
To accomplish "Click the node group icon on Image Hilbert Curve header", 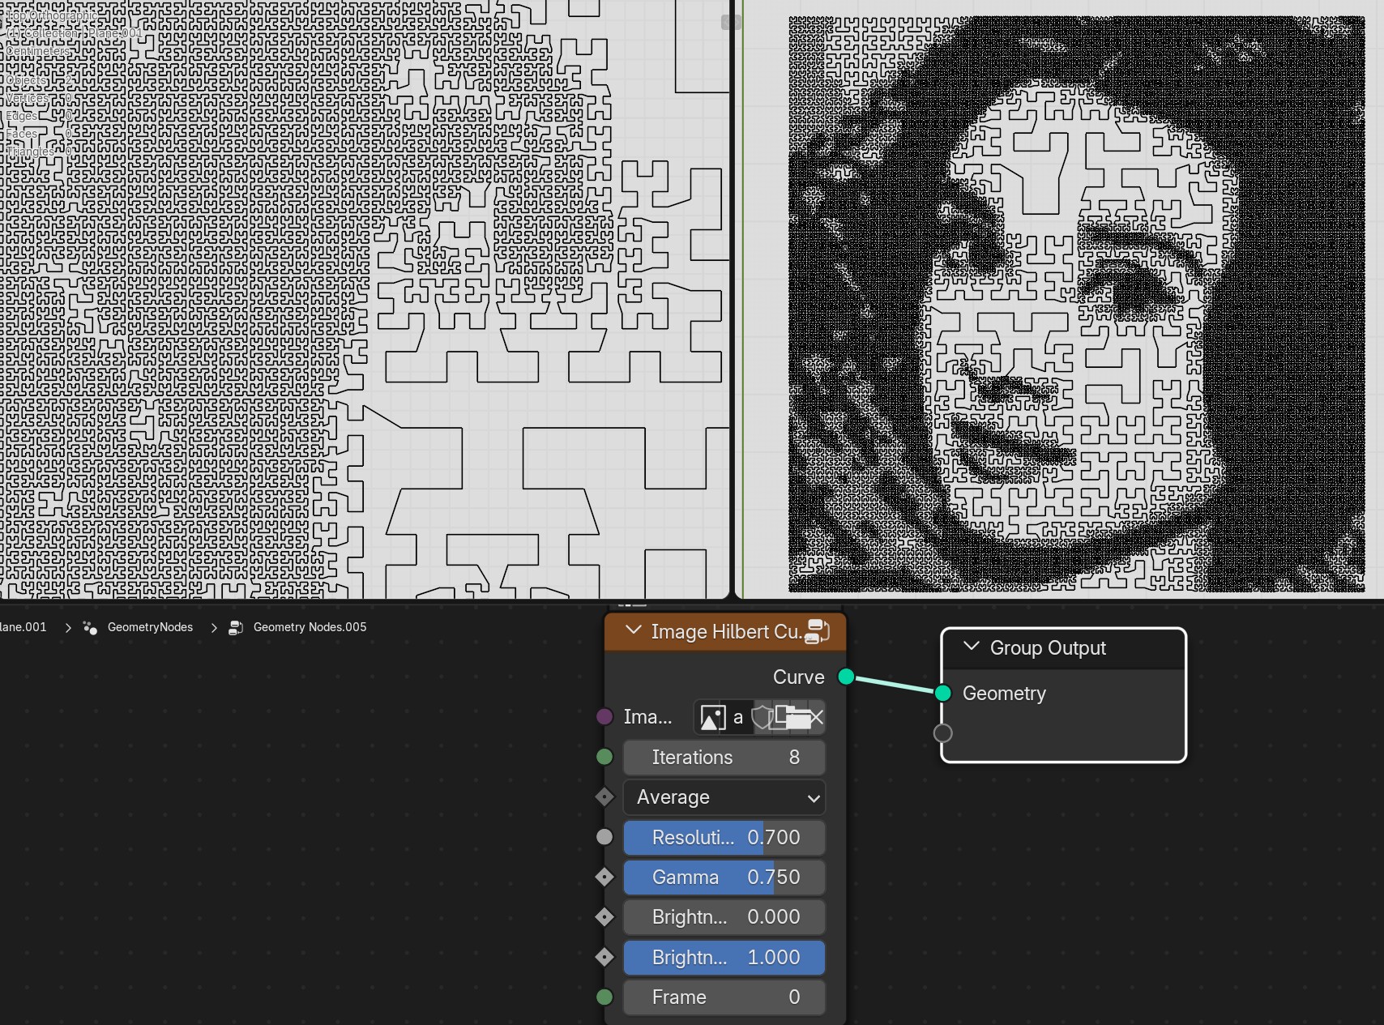I will (x=817, y=631).
